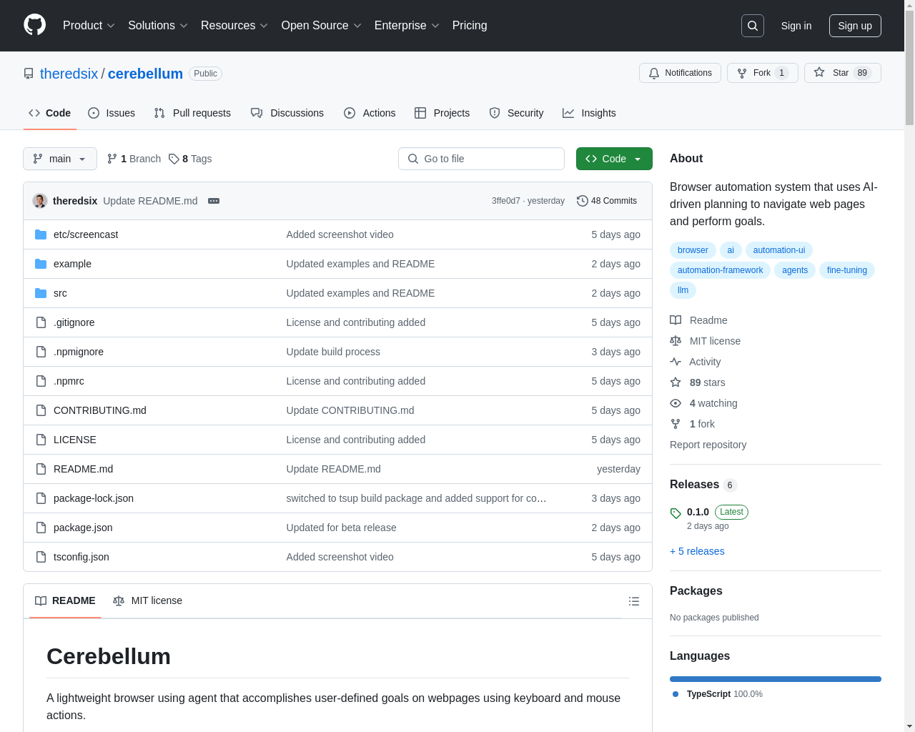The image size is (915, 732).
Task: Open the search magnifier button
Action: [753, 26]
